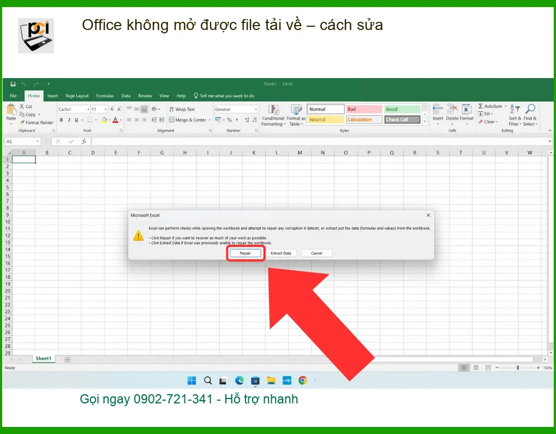The height and width of the screenshot is (434, 556).
Task: Open the File tab
Action: (x=13, y=96)
